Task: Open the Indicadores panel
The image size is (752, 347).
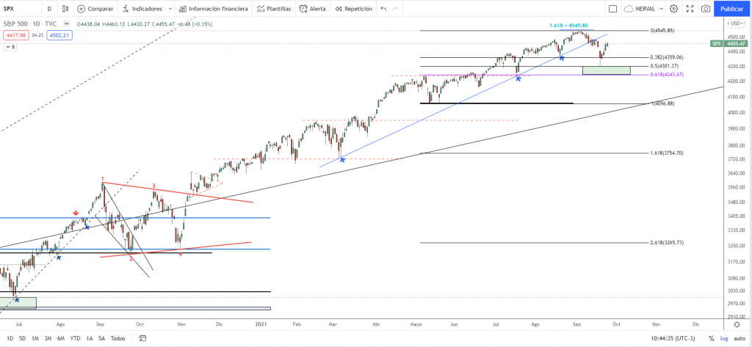Action: [142, 9]
